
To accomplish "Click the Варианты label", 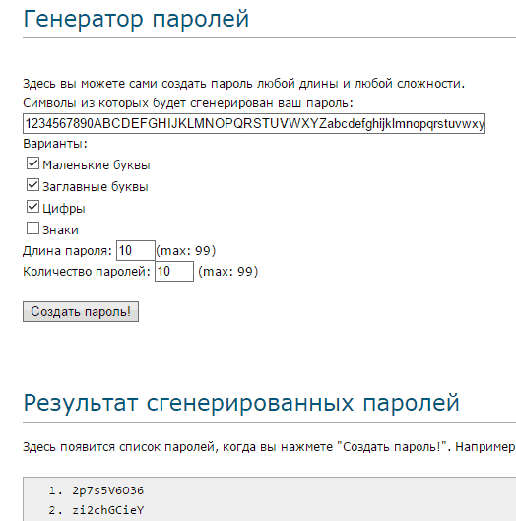I will point(55,144).
